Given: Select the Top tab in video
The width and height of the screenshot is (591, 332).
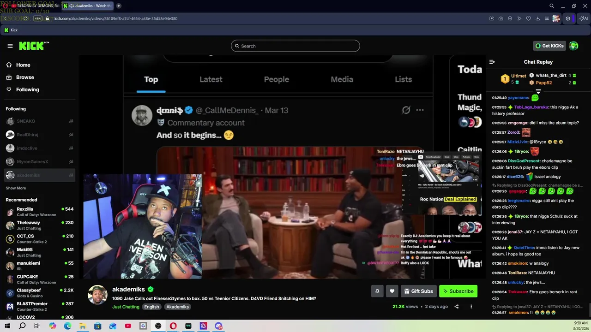Looking at the screenshot, I should 151,79.
